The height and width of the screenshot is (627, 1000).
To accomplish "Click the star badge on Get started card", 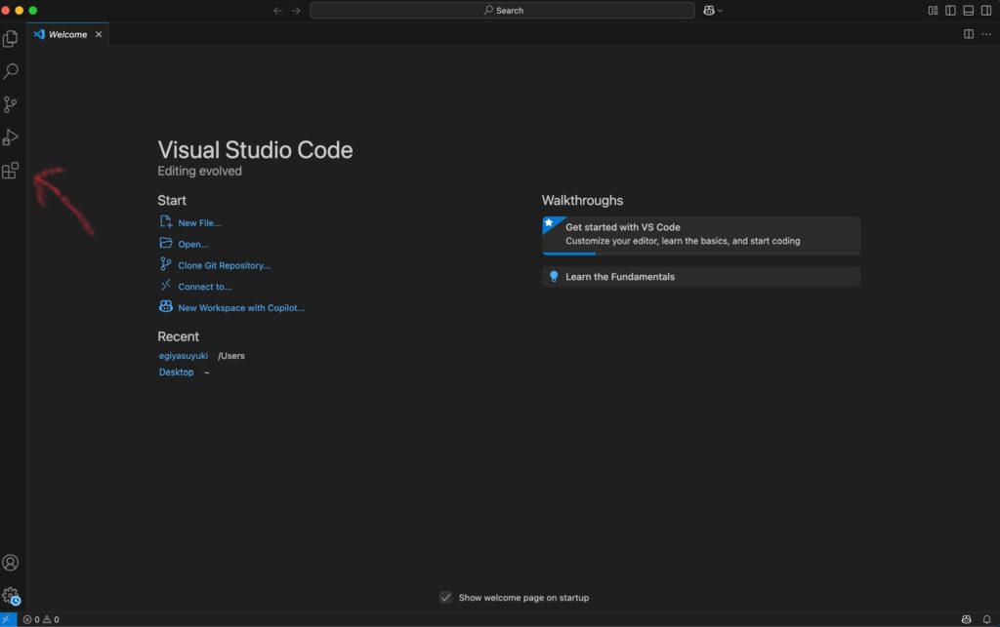I will pyautogui.click(x=549, y=222).
